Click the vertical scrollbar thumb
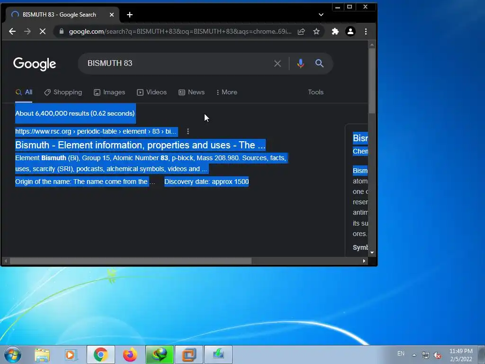Viewport: 485px width, 364px height. 372,81
